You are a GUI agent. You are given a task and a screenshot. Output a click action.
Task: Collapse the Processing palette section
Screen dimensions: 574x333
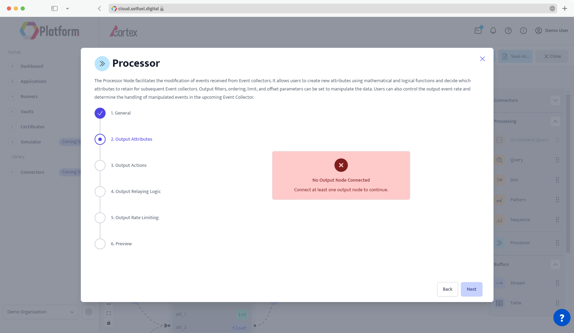pyautogui.click(x=555, y=121)
